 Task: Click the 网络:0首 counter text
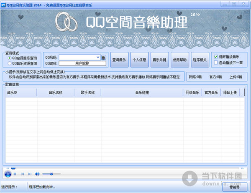[x=195, y=77]
